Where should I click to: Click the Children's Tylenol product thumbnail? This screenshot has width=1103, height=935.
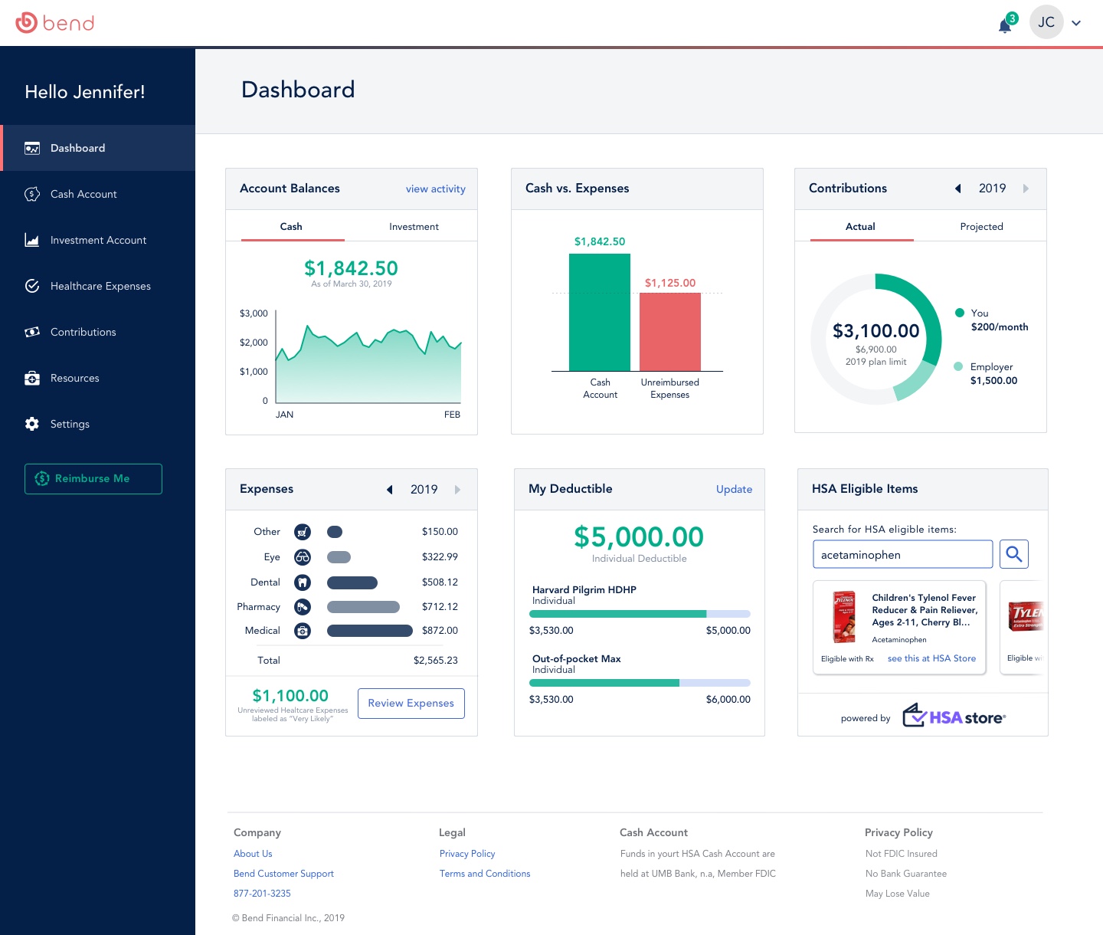pos(844,617)
